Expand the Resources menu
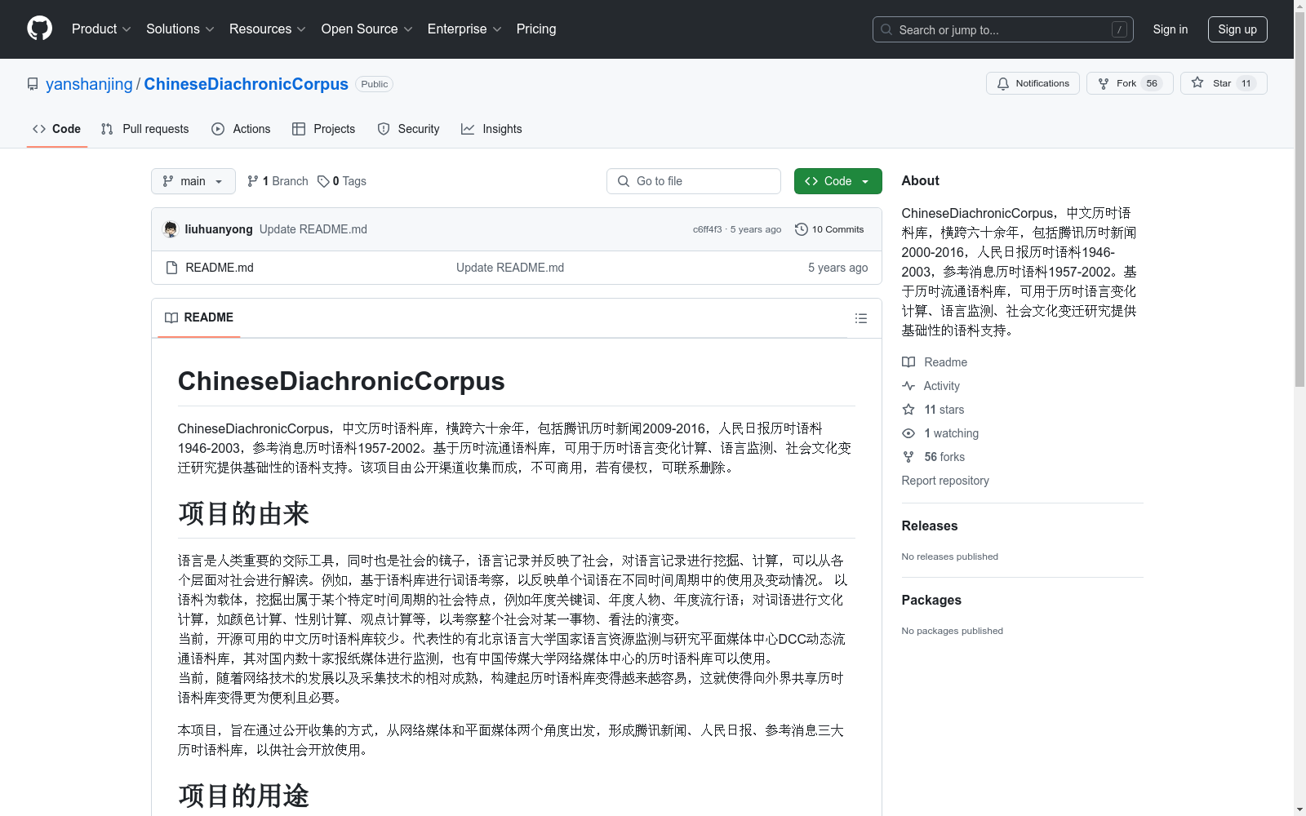1306x816 pixels. (x=268, y=29)
